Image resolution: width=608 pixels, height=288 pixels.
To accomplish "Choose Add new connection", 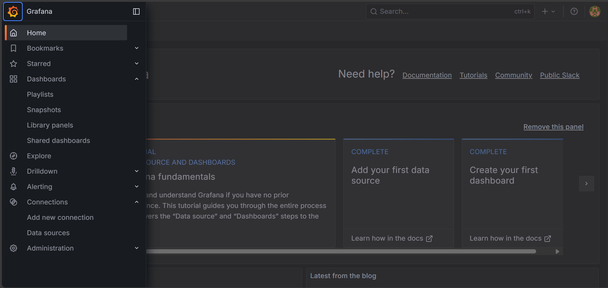I will click(x=60, y=218).
